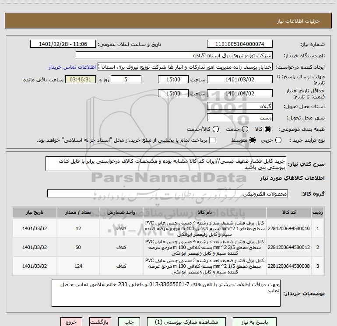
Task: Click the delivery city field رشت
Action: tap(240, 118)
